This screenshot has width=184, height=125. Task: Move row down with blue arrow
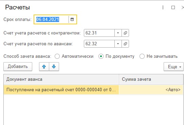54,67
